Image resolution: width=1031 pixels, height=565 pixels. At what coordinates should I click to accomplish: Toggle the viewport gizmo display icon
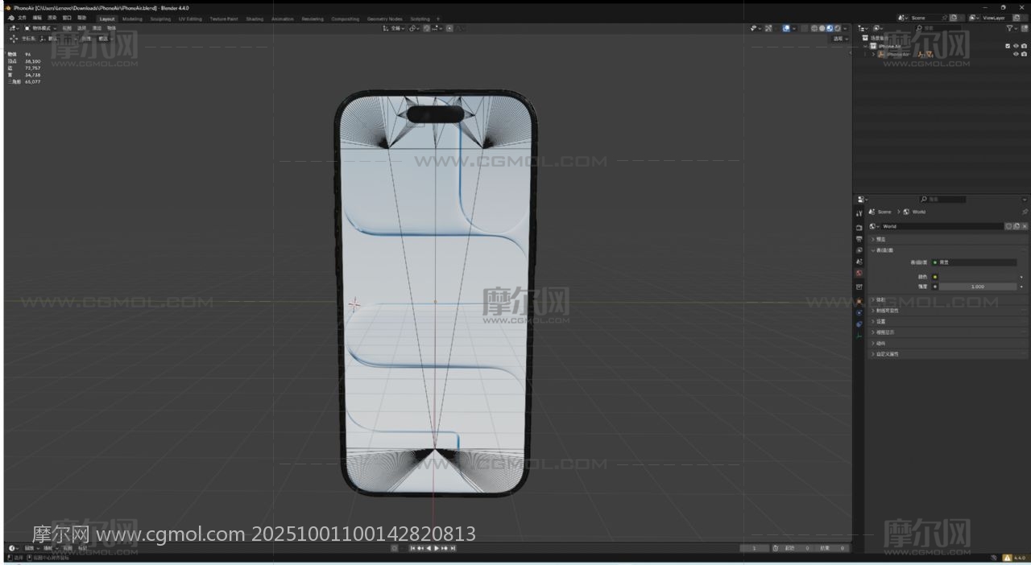[x=768, y=28]
